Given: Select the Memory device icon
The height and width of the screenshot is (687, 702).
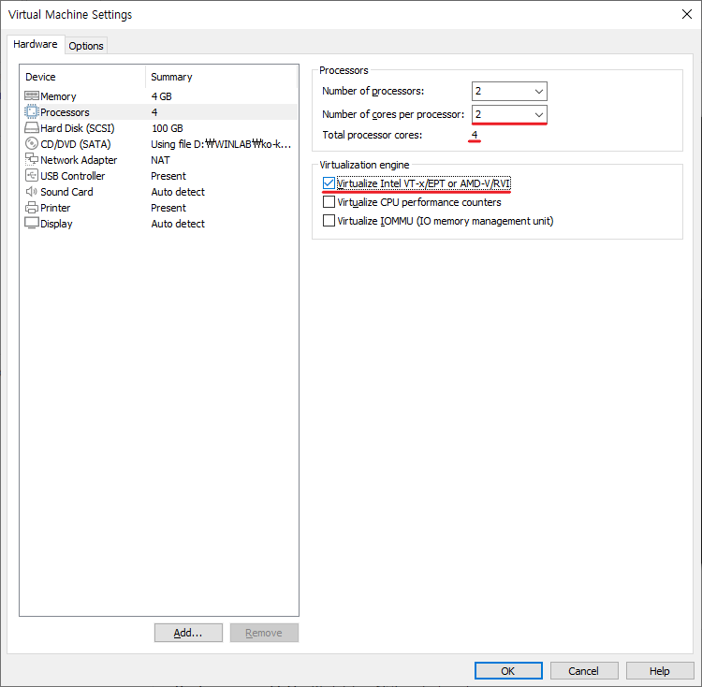Looking at the screenshot, I should click(31, 95).
